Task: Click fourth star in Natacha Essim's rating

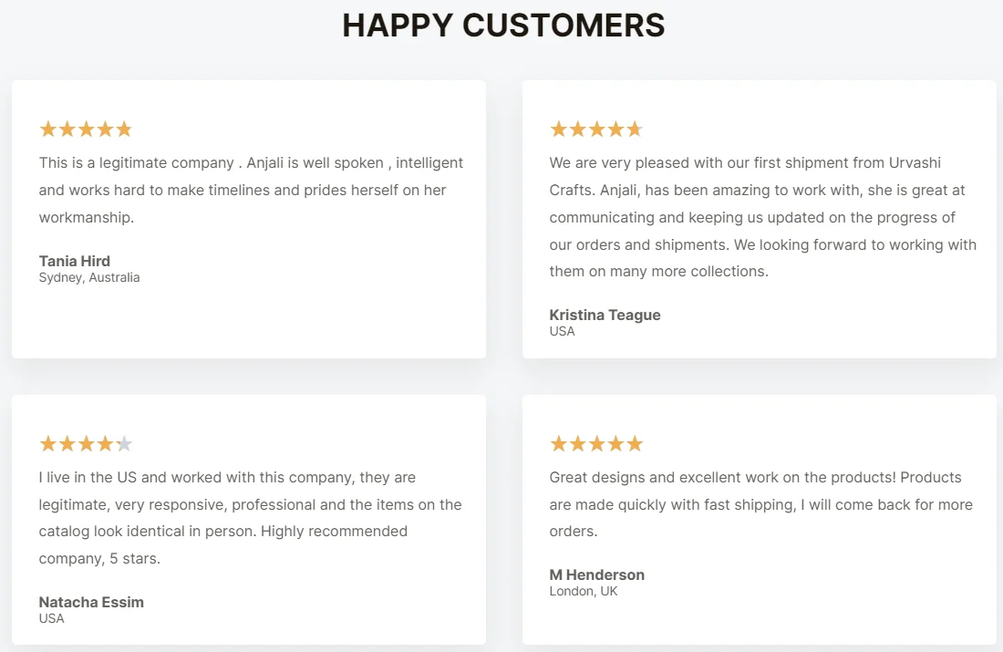Action: point(105,444)
